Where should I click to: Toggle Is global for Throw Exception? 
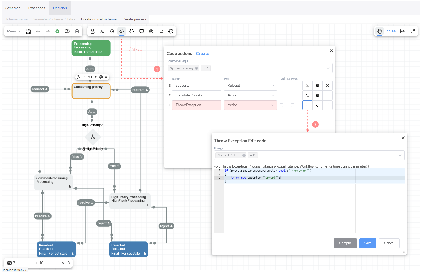[x=281, y=105]
